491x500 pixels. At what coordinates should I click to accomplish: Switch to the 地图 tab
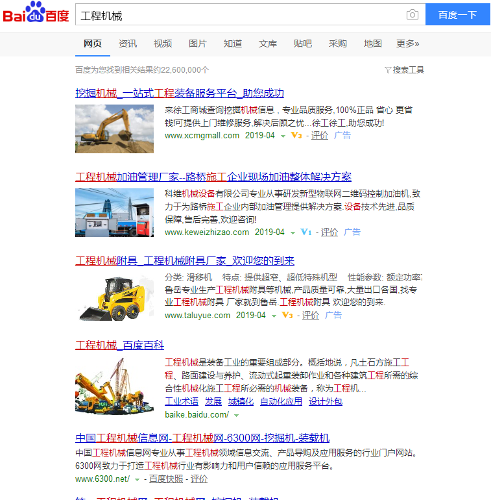coord(373,44)
